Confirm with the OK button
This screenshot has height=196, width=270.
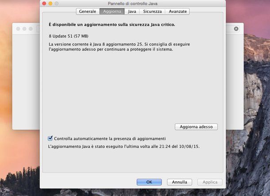tap(149, 182)
